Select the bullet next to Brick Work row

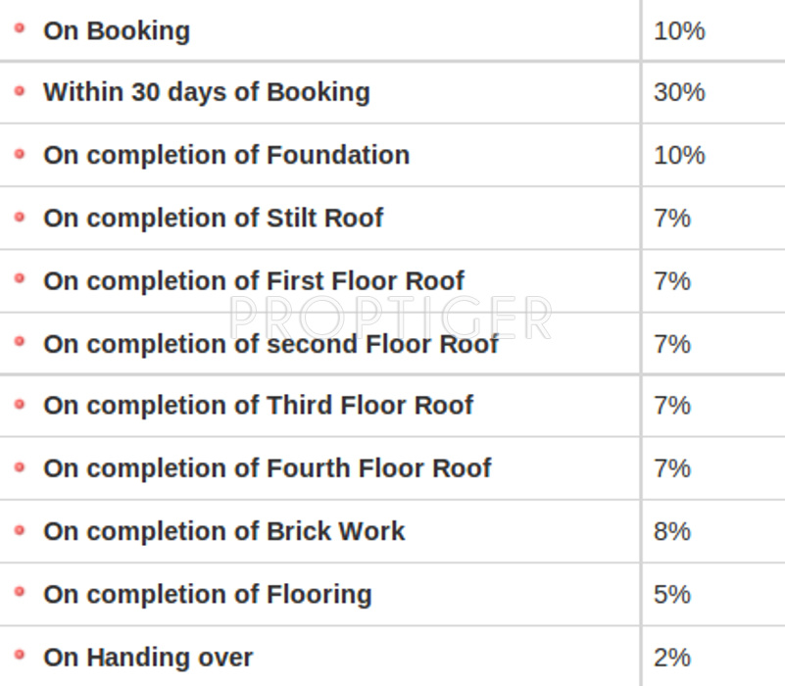pyautogui.click(x=20, y=530)
